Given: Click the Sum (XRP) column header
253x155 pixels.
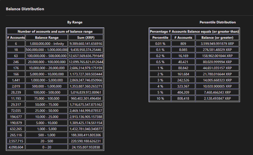Looking at the screenshot, I should point(86,38).
